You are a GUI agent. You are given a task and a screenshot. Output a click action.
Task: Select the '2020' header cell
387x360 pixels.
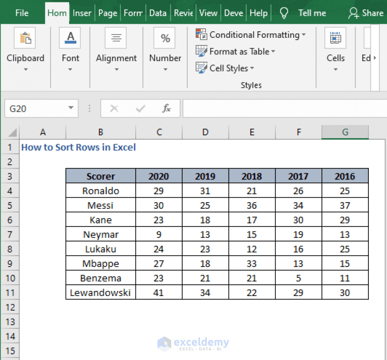coord(159,176)
